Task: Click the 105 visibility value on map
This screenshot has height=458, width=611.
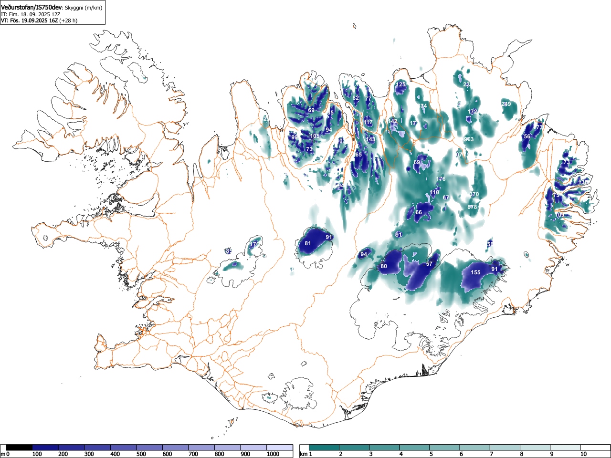Action: [x=315, y=136]
